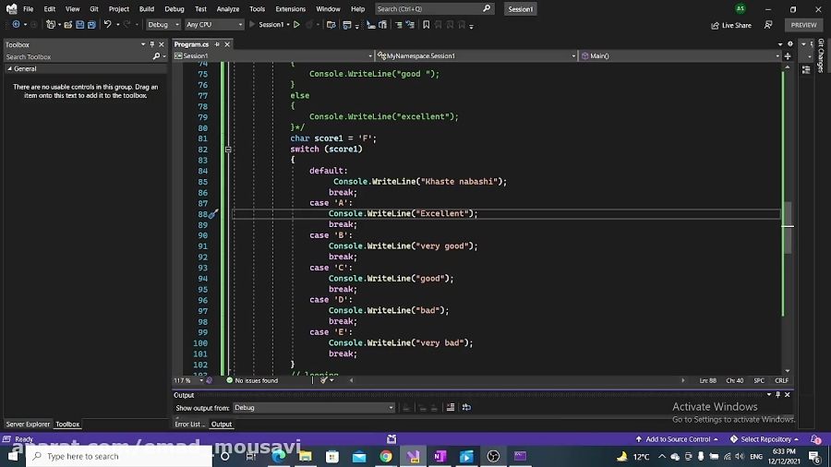Open Google Chrome from the taskbar

click(386, 456)
